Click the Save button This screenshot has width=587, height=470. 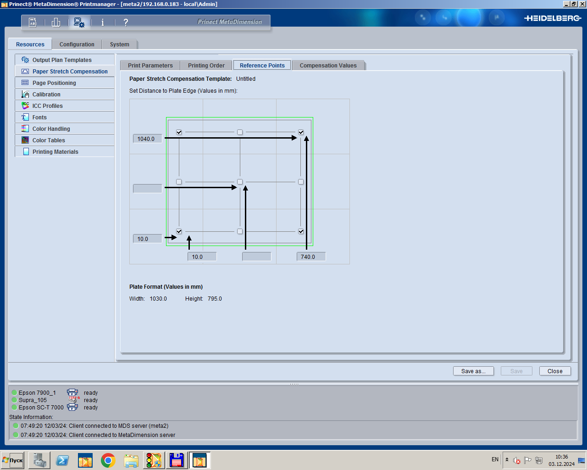click(516, 371)
